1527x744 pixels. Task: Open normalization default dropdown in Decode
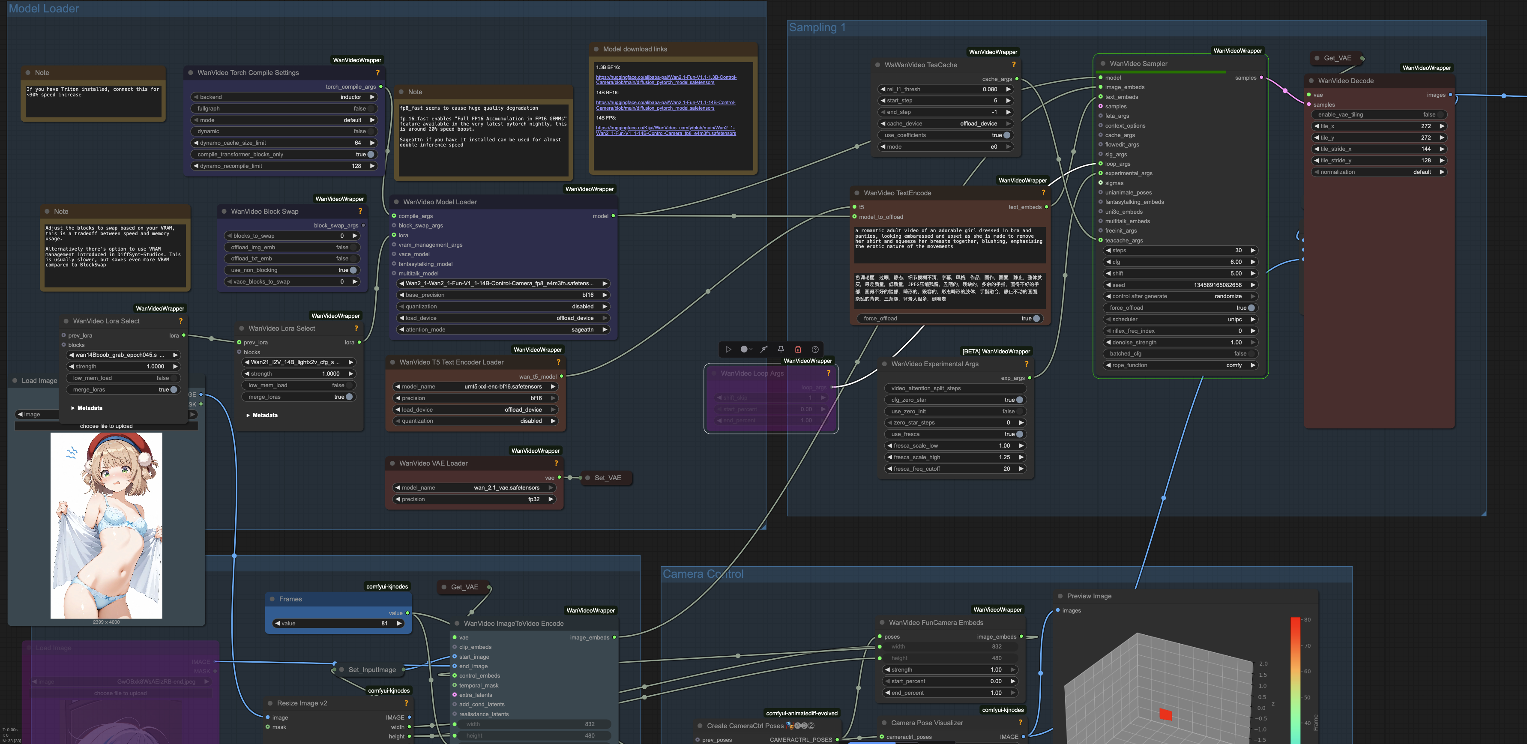pyautogui.click(x=1379, y=172)
